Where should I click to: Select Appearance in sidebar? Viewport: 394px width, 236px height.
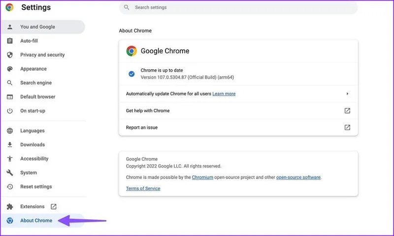(x=43, y=69)
